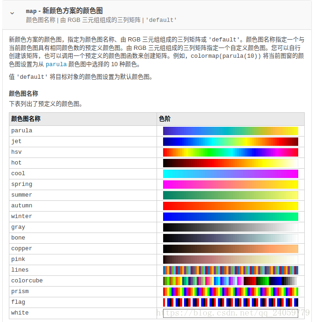Click the table cell 'cool'
315x322 pixels.
(x=83, y=174)
